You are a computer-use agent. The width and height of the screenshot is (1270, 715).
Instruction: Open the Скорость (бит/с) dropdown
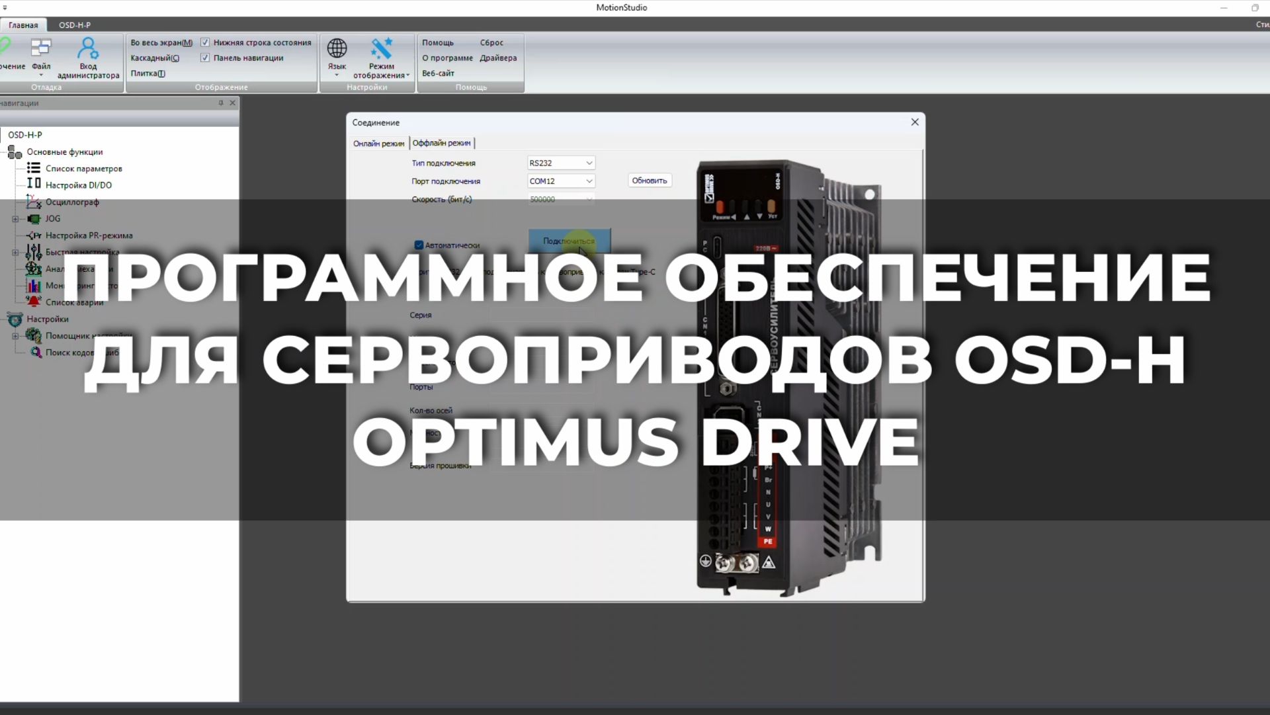click(x=561, y=199)
